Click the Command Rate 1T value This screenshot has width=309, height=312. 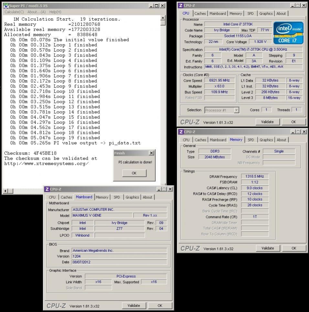click(255, 216)
